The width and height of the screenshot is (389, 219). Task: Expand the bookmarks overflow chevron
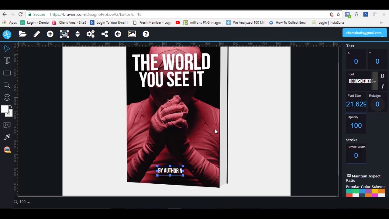(x=381, y=23)
